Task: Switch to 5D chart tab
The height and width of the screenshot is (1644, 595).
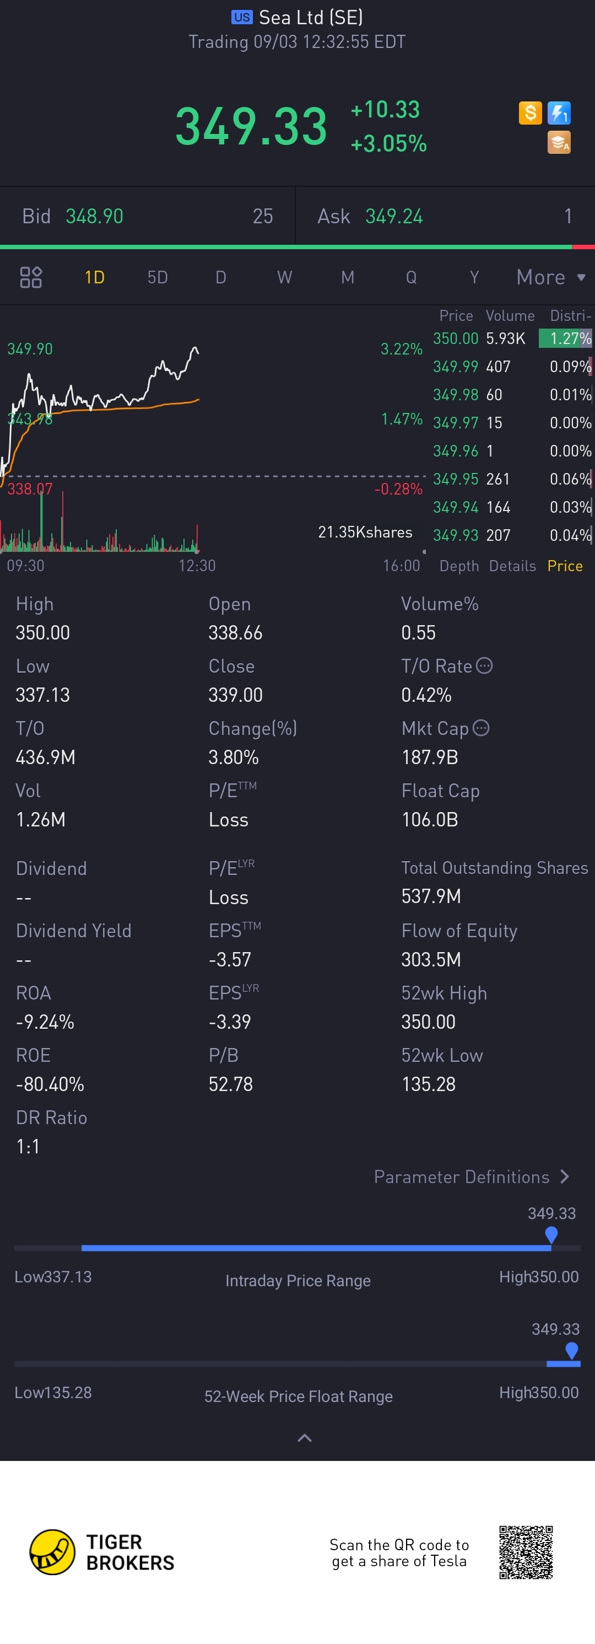Action: 158,277
